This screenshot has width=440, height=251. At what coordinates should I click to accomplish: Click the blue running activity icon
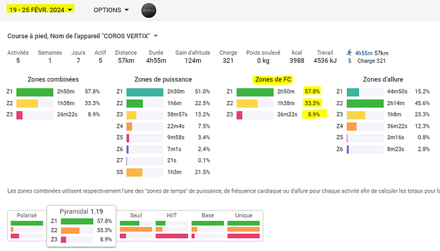pyautogui.click(x=349, y=53)
